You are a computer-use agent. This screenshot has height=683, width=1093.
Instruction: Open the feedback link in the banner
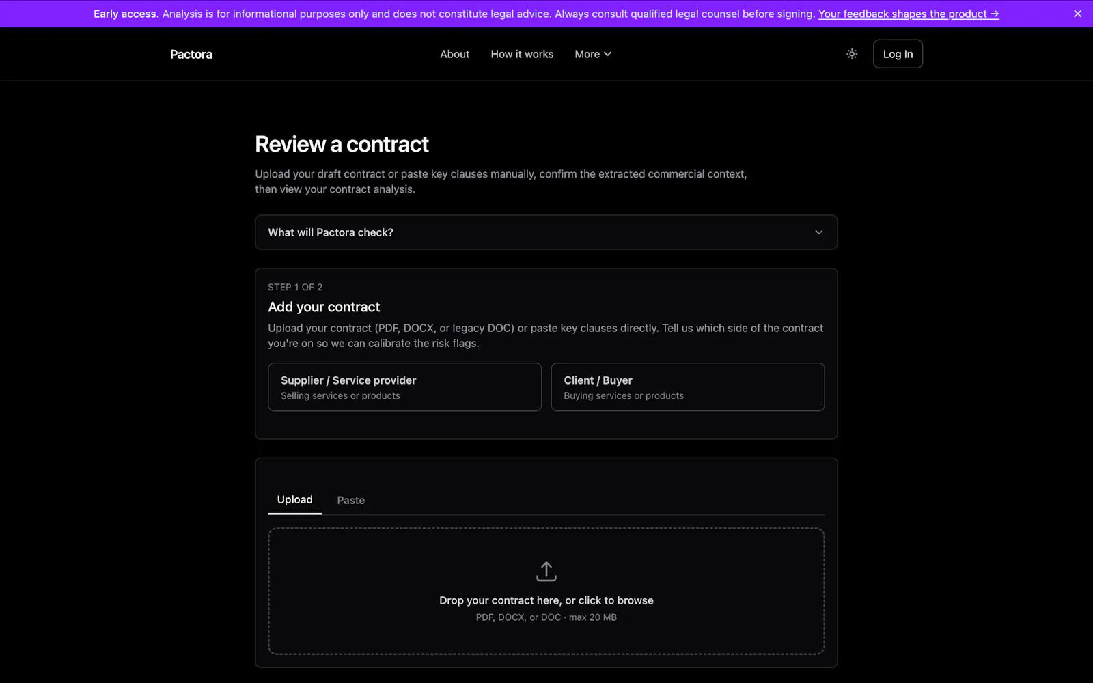(x=909, y=14)
